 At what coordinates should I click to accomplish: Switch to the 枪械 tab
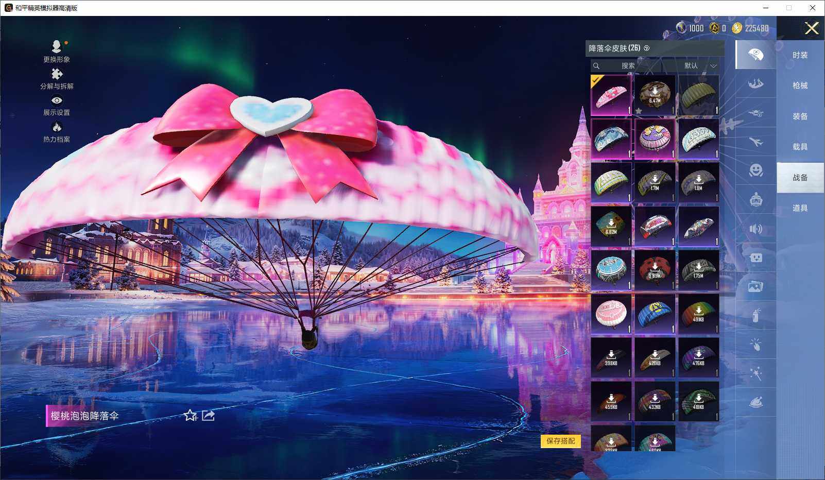800,85
